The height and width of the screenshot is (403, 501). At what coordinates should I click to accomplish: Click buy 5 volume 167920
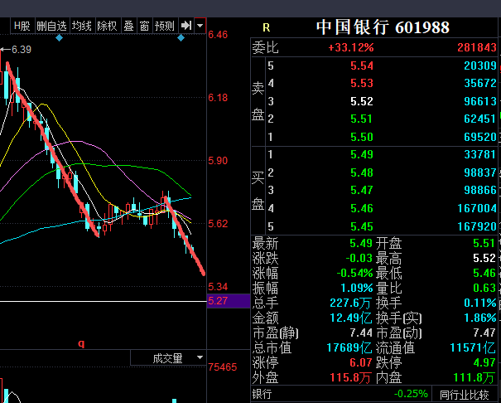click(x=477, y=226)
